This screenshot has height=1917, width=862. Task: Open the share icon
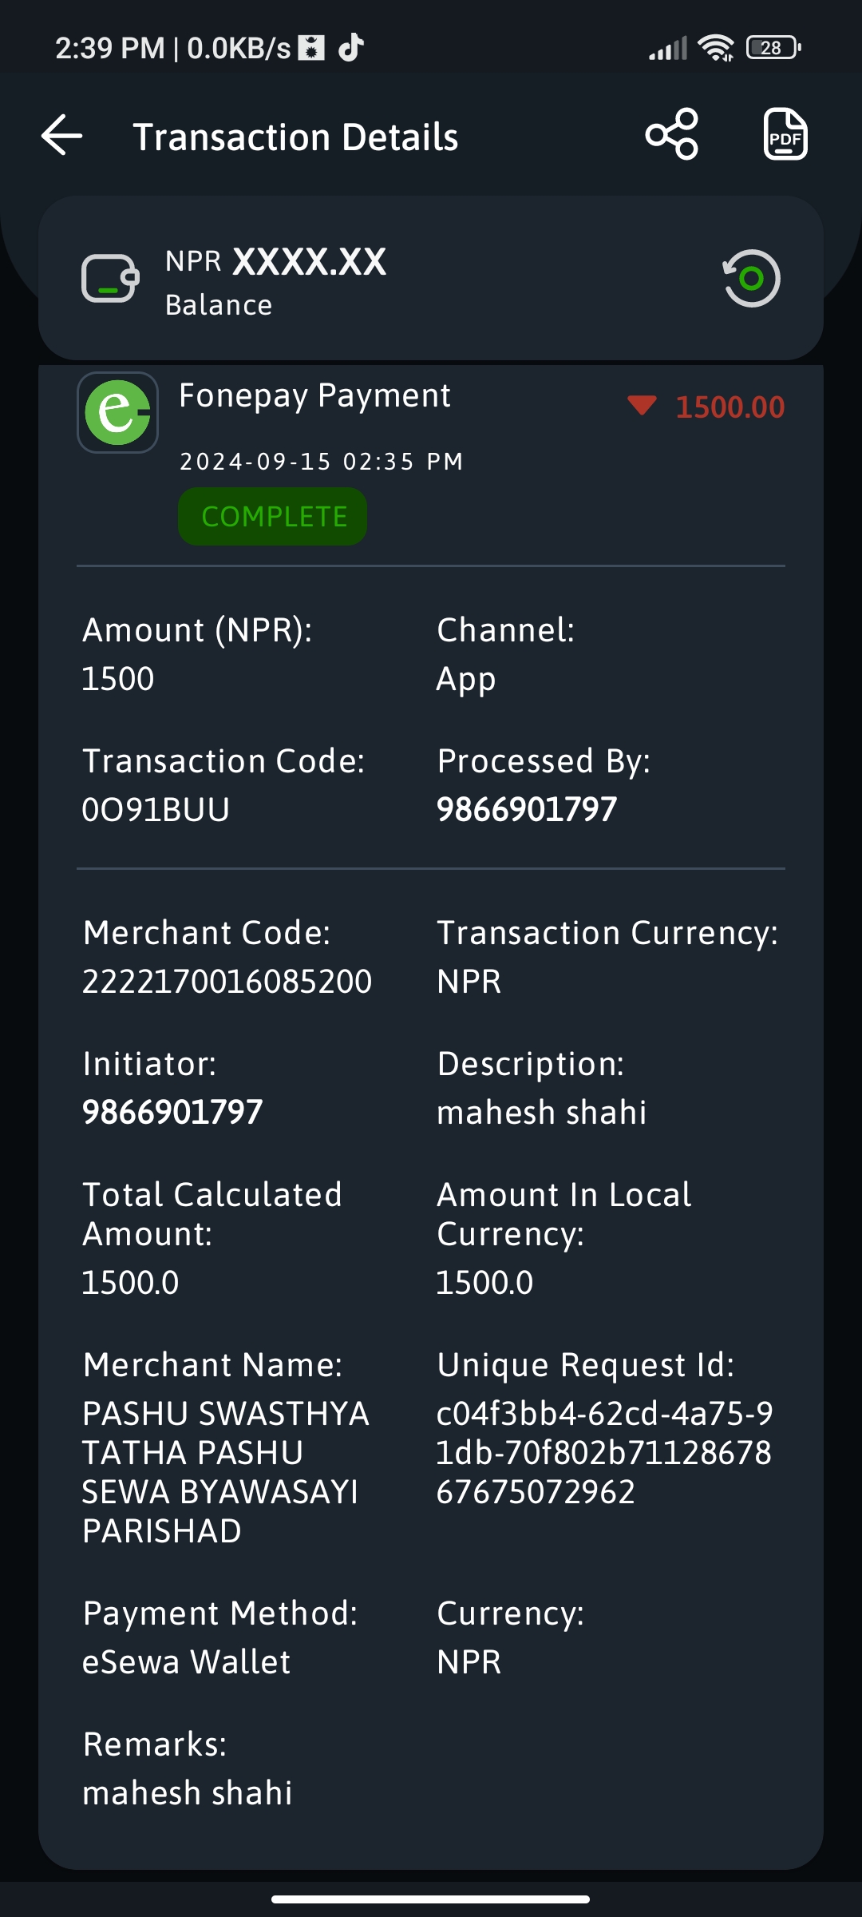coord(672,134)
